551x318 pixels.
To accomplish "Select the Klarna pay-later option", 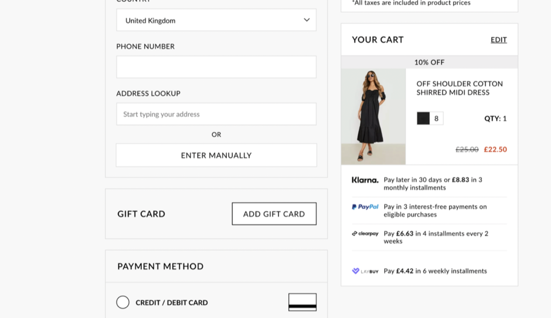I will tap(365, 180).
